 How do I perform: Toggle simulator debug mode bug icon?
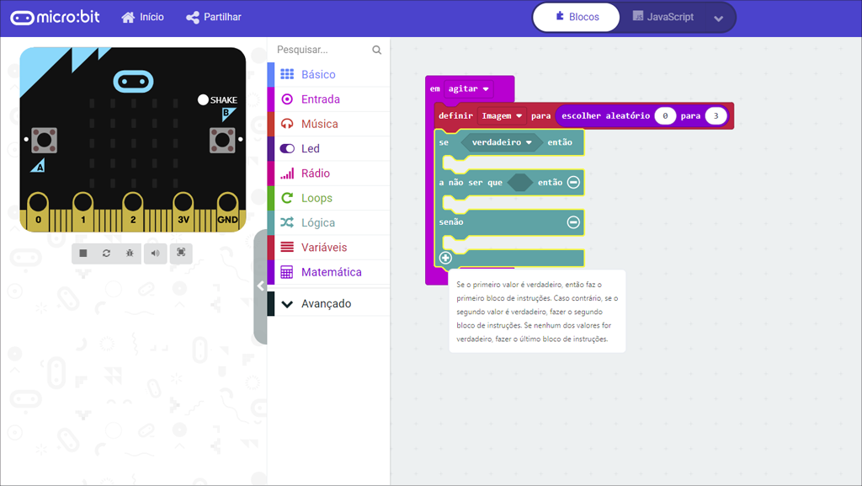pyautogui.click(x=130, y=253)
